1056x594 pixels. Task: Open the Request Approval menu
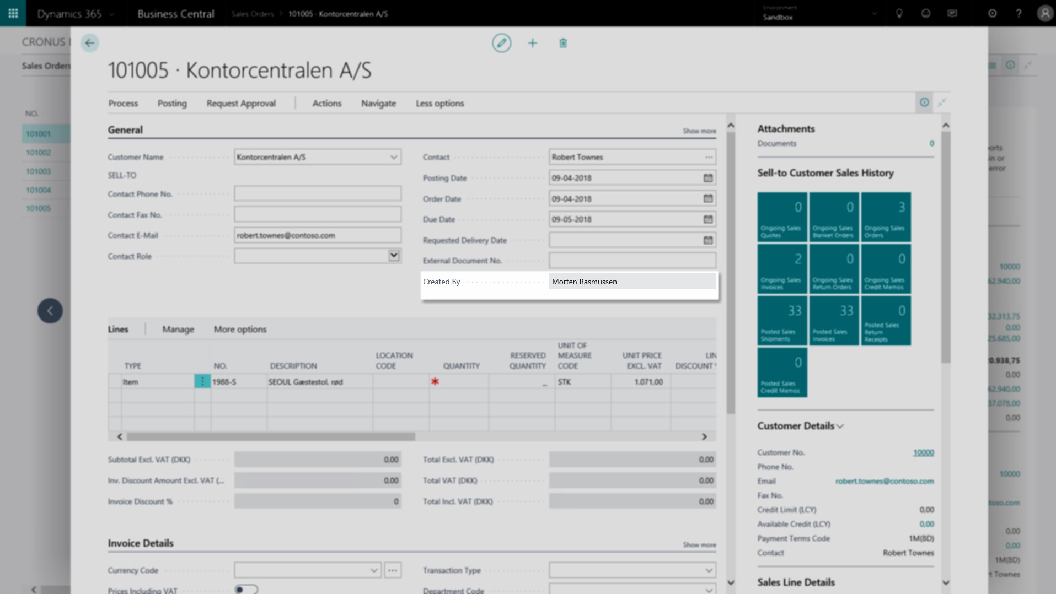click(241, 103)
